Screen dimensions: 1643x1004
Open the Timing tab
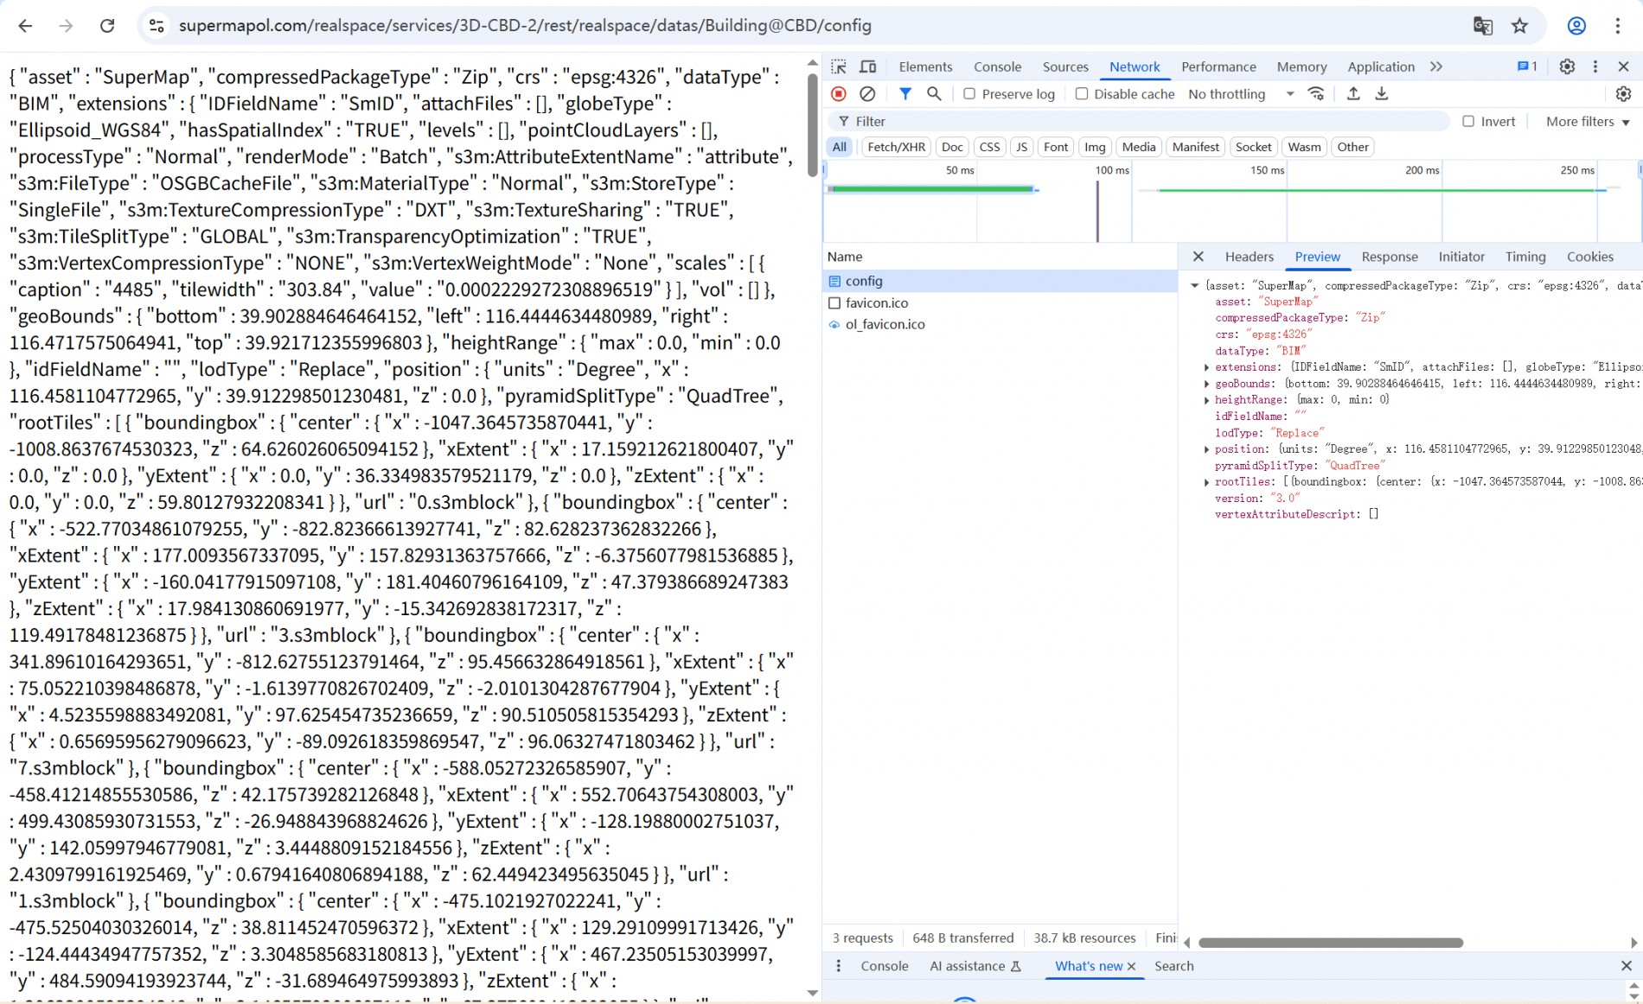point(1525,257)
